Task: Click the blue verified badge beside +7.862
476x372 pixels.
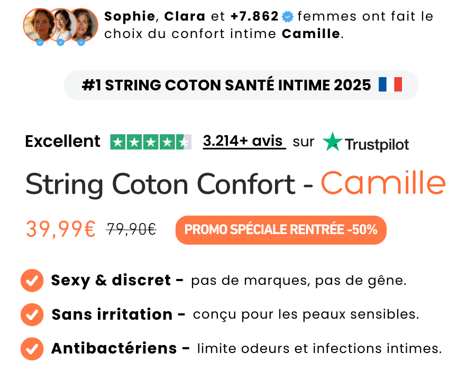Action: 288,17
